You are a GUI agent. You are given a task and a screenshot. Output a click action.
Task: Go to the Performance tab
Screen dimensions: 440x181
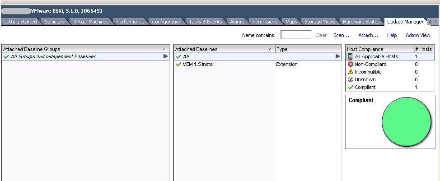(130, 22)
